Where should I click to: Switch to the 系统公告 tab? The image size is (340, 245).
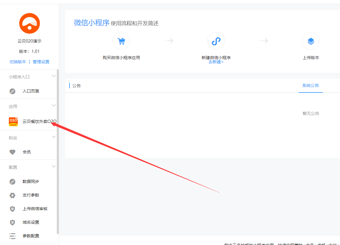[x=310, y=86]
